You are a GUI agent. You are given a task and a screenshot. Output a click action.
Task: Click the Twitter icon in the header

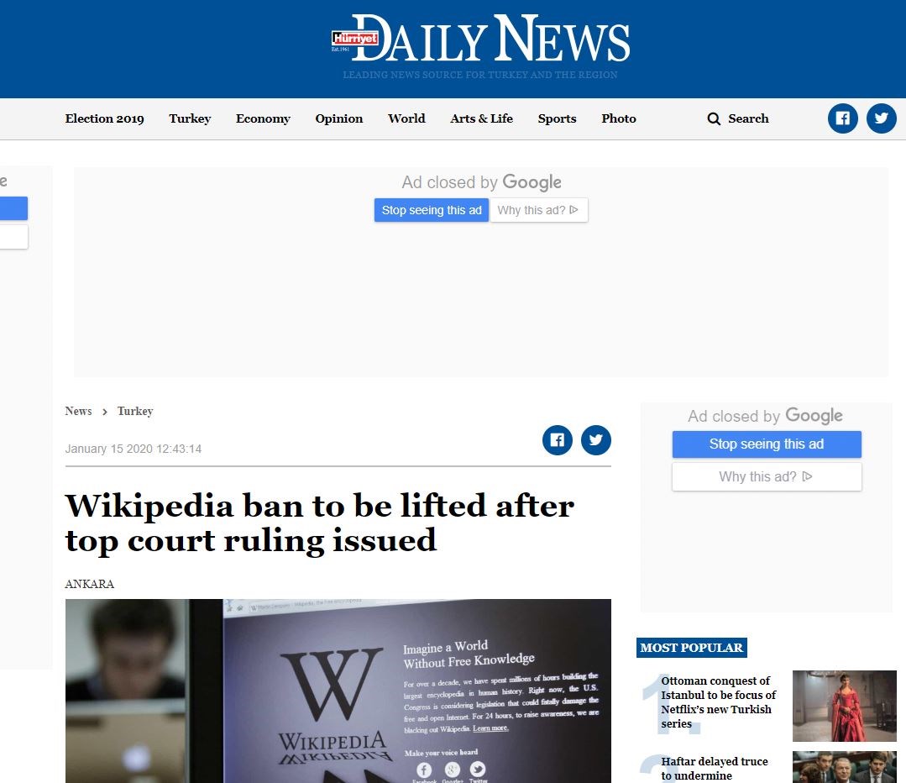click(x=881, y=118)
